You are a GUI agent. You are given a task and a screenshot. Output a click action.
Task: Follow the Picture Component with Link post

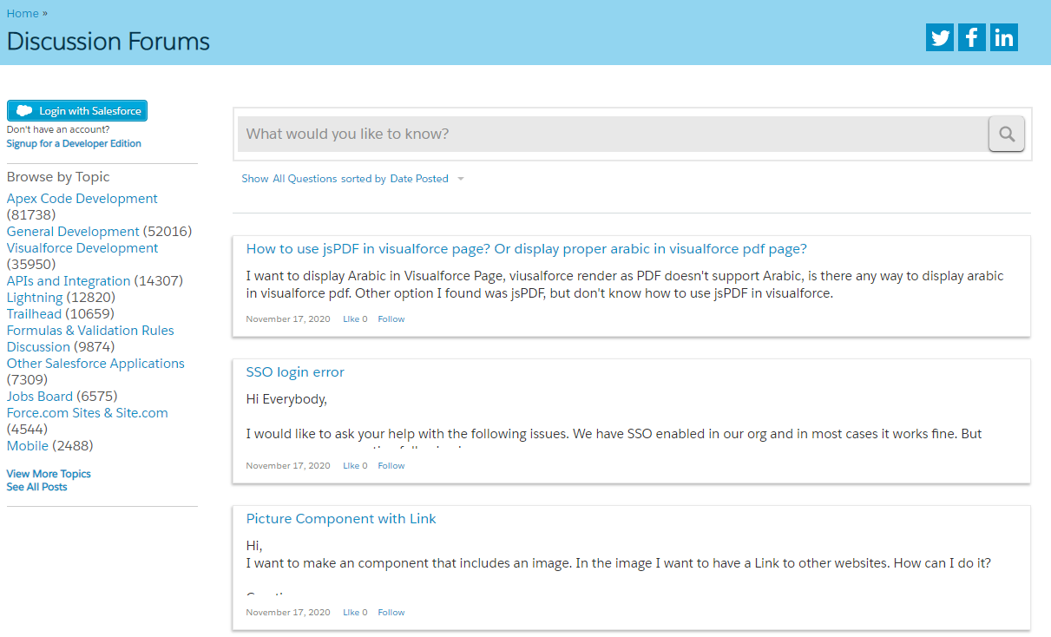point(391,613)
